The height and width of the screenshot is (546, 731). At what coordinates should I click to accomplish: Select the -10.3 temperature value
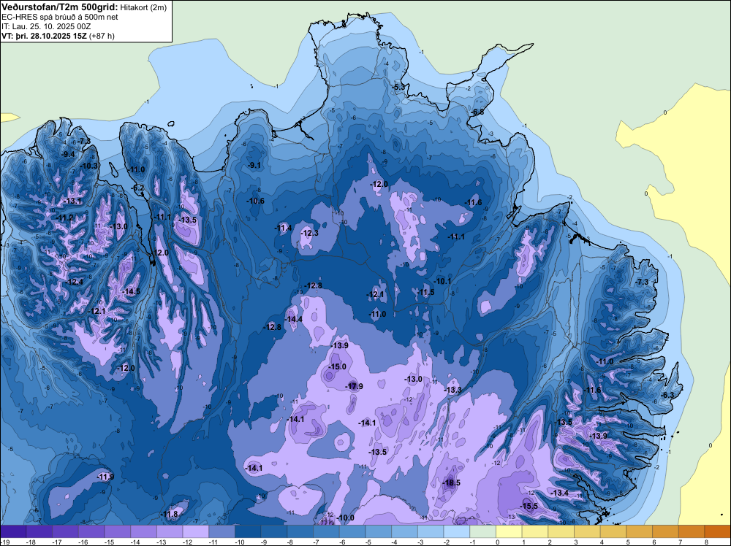click(88, 166)
